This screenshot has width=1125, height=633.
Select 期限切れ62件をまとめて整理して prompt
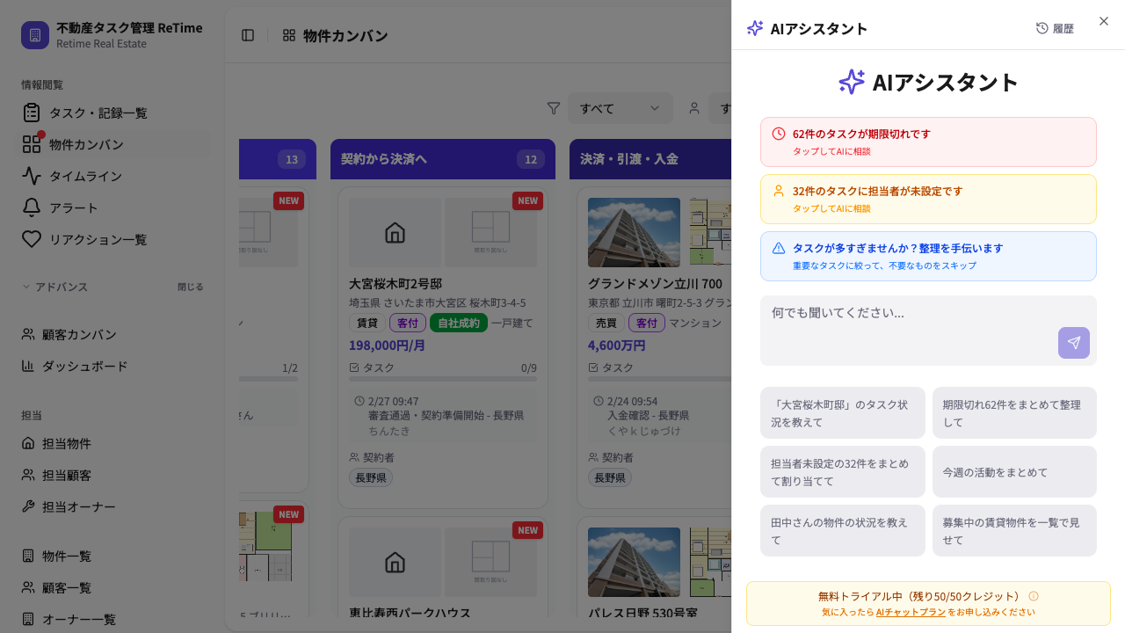click(1014, 412)
